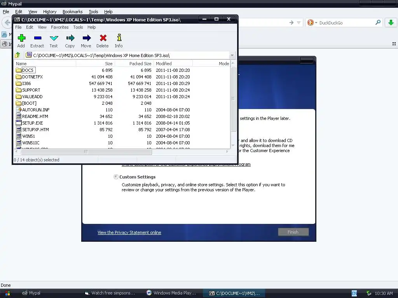This screenshot has width=398, height=298.
Task: Click the Add toolbar icon in 7-Zip
Action: click(21, 38)
